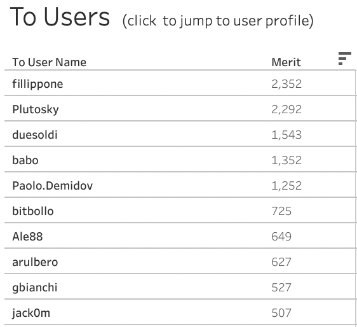Click merit value 725 for bitbollo
The image size is (357, 327).
click(281, 211)
